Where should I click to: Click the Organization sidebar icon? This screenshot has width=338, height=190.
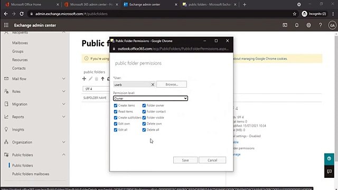pyautogui.click(x=6, y=142)
